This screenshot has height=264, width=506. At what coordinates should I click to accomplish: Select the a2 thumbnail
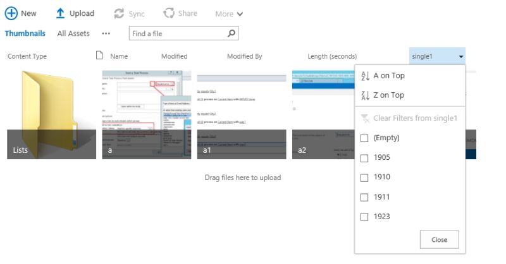click(x=323, y=115)
